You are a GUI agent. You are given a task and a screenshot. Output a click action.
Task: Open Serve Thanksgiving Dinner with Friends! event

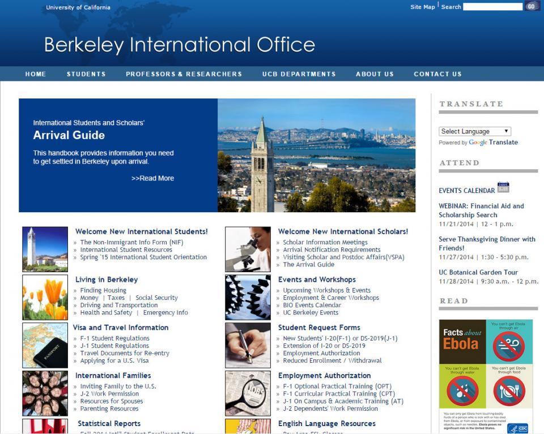click(487, 243)
